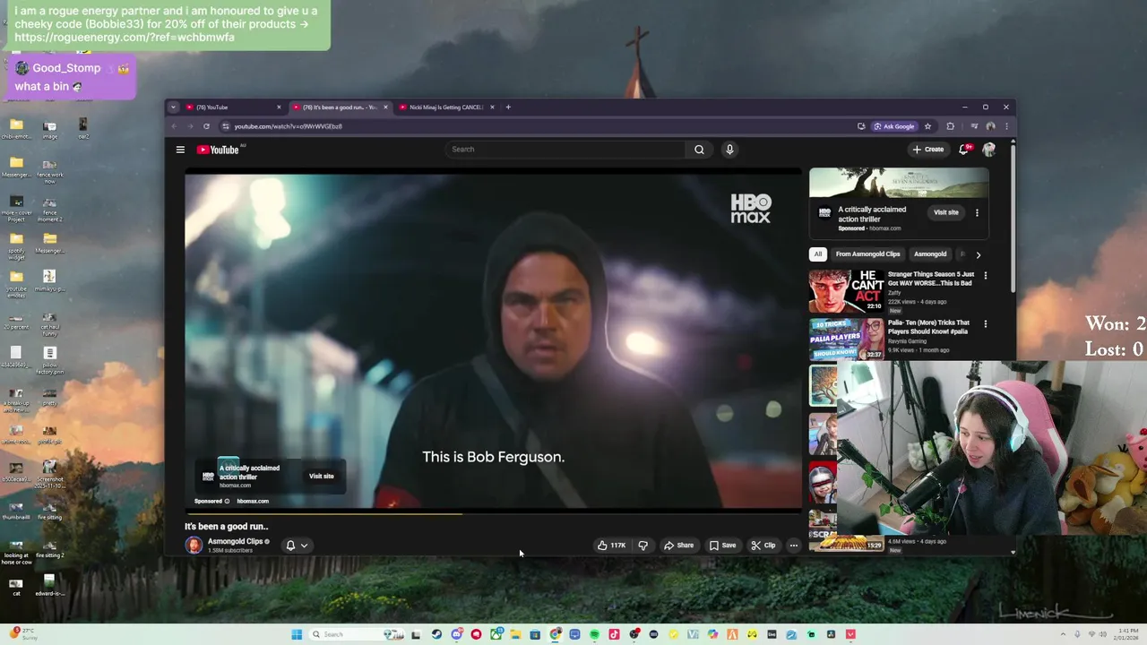Open the 'Asmongold Clips' channel name link

(235, 541)
